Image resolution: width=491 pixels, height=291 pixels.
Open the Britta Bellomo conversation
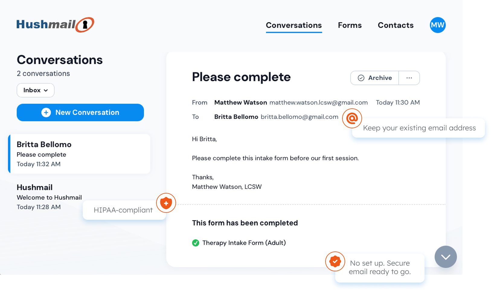(x=79, y=154)
